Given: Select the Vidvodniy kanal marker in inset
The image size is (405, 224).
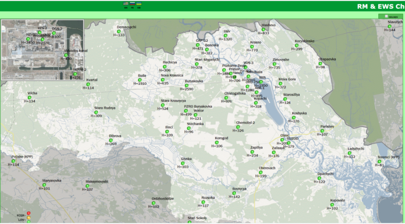Looking at the screenshot, I should click(x=66, y=55).
